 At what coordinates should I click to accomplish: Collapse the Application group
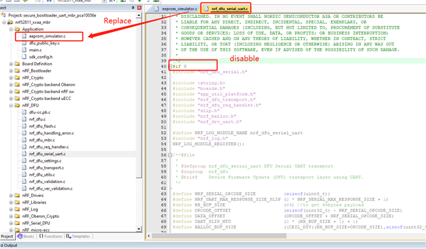click(11, 29)
